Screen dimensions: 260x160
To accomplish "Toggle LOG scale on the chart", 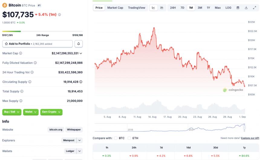I will click(228, 8).
